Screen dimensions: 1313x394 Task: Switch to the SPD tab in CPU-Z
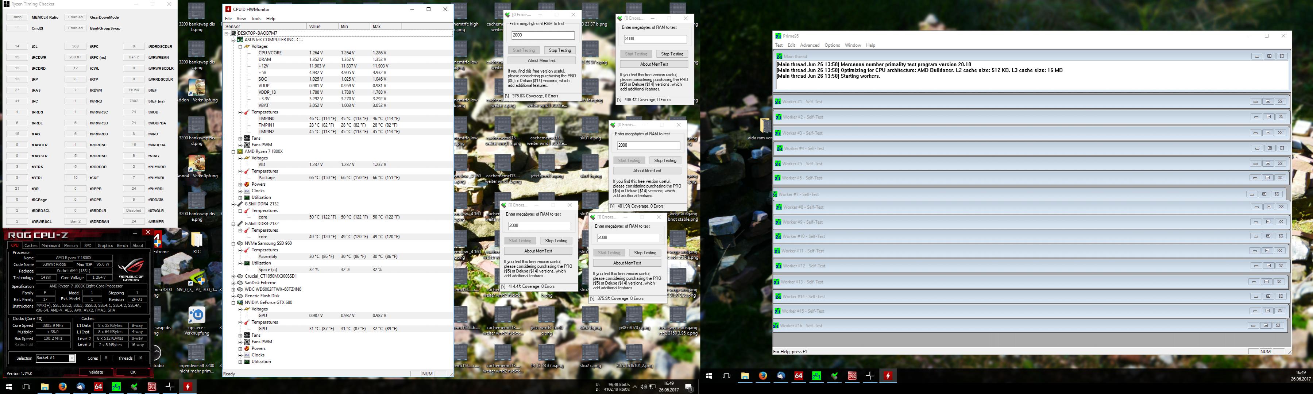[88, 246]
